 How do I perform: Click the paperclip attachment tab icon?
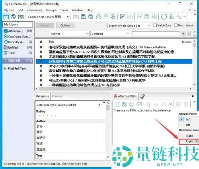coord(142,96)
